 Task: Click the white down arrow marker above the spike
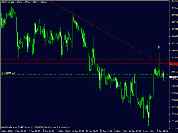159,47
